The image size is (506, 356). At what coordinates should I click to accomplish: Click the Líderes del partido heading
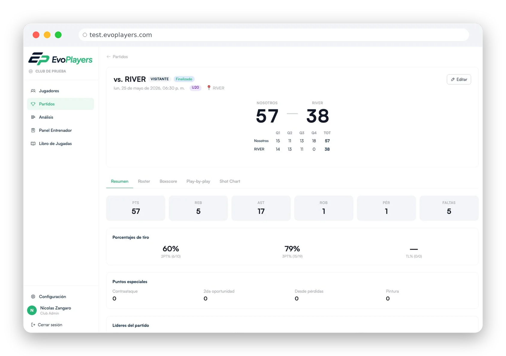coord(131,325)
